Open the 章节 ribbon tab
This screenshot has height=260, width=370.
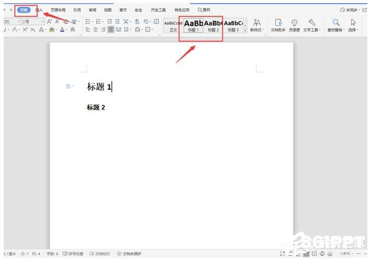123,10
